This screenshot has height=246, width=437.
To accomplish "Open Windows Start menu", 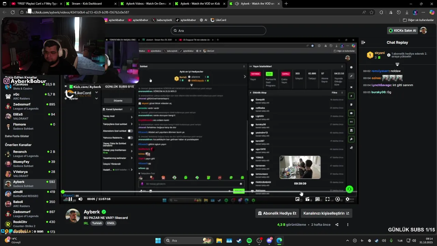I will [x=158, y=241].
